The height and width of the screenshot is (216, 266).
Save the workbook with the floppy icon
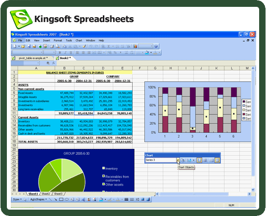(29, 46)
